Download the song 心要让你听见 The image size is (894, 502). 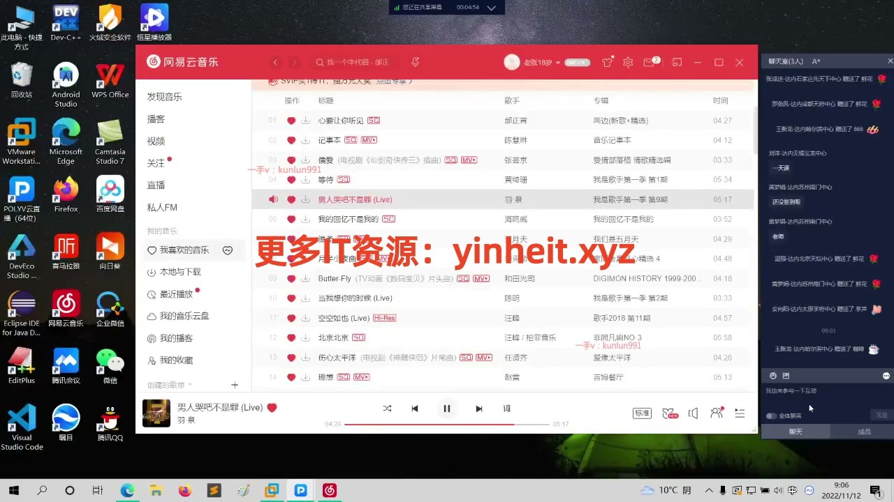305,121
